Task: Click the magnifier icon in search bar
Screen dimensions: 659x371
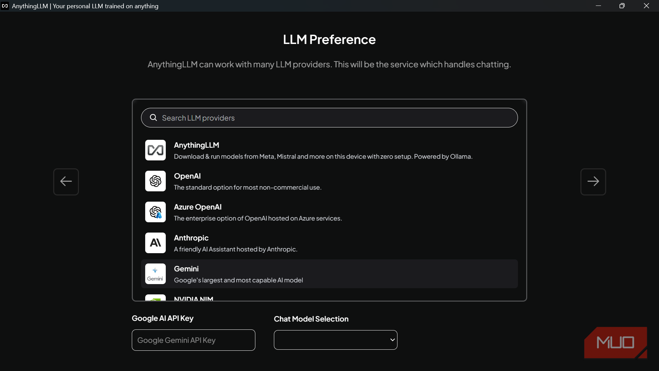Action: click(x=153, y=118)
